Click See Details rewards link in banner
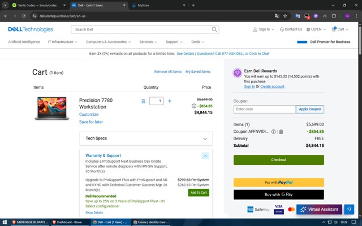Image resolution: width=362 pixels, height=226 pixels. coord(186,54)
